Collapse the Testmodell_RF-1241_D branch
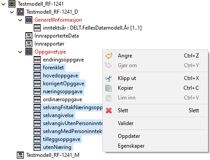This screenshot has height=160, width=210. coord(12,12)
